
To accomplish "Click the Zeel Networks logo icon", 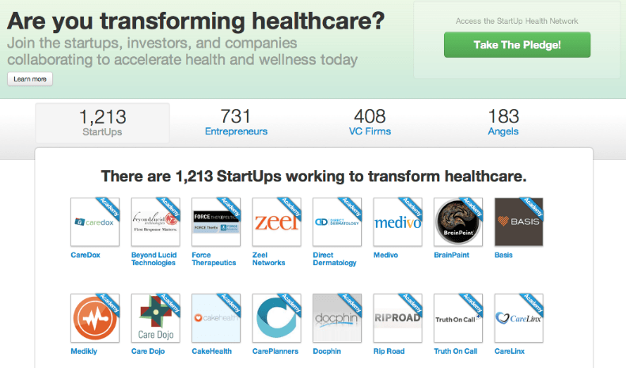I will [x=276, y=222].
